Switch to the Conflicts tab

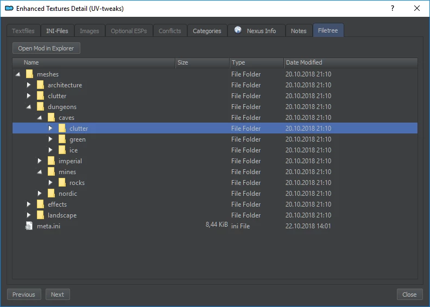pyautogui.click(x=170, y=31)
